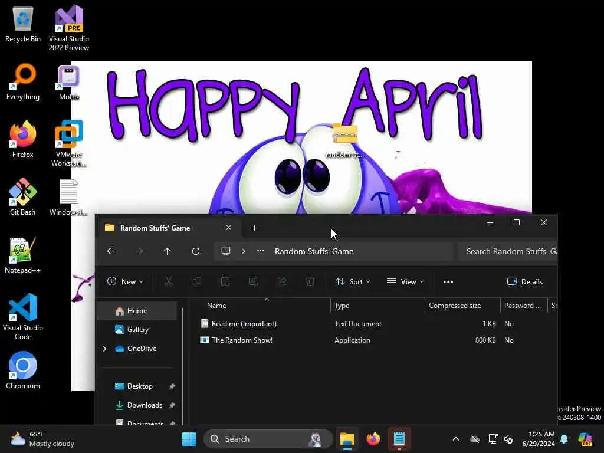
Task: Click the Copy icon in Explorer toolbar
Action: click(x=197, y=281)
